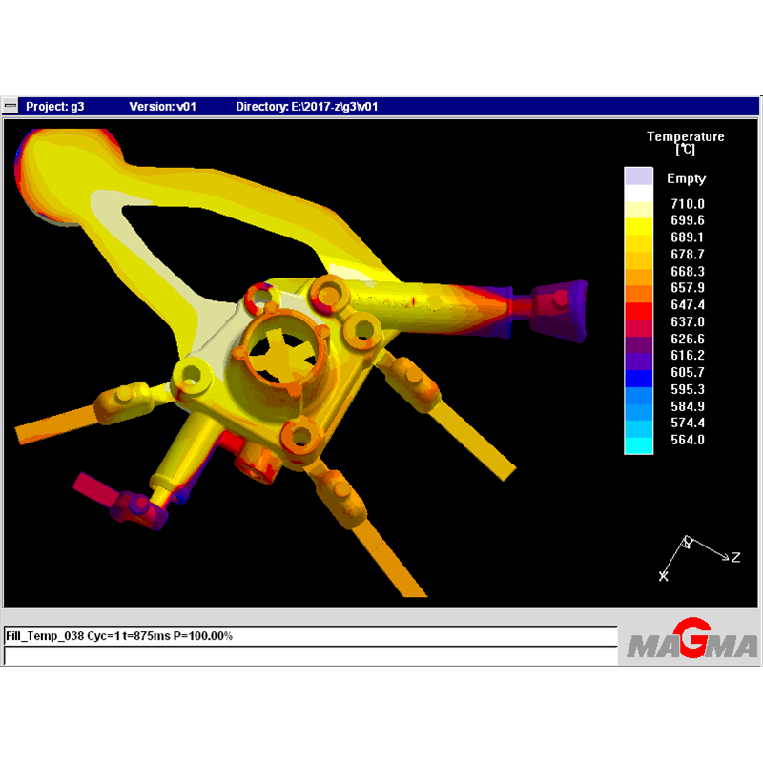This screenshot has height=763, width=763.
Task: Select the 595.3 temperature value
Action: pyautogui.click(x=687, y=389)
